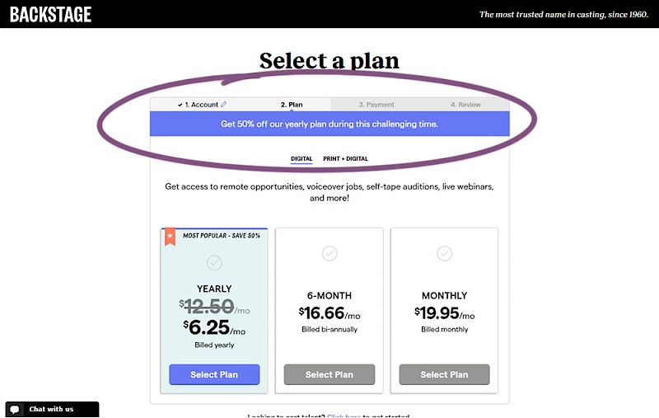Click the pencil edit icon beside Account
Image resolution: width=659 pixels, height=418 pixels.
224,105
